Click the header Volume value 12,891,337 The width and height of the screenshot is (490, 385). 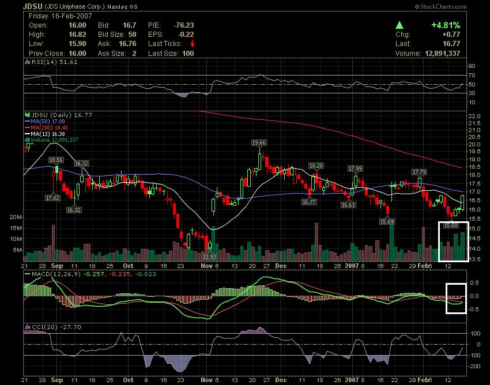(x=443, y=53)
